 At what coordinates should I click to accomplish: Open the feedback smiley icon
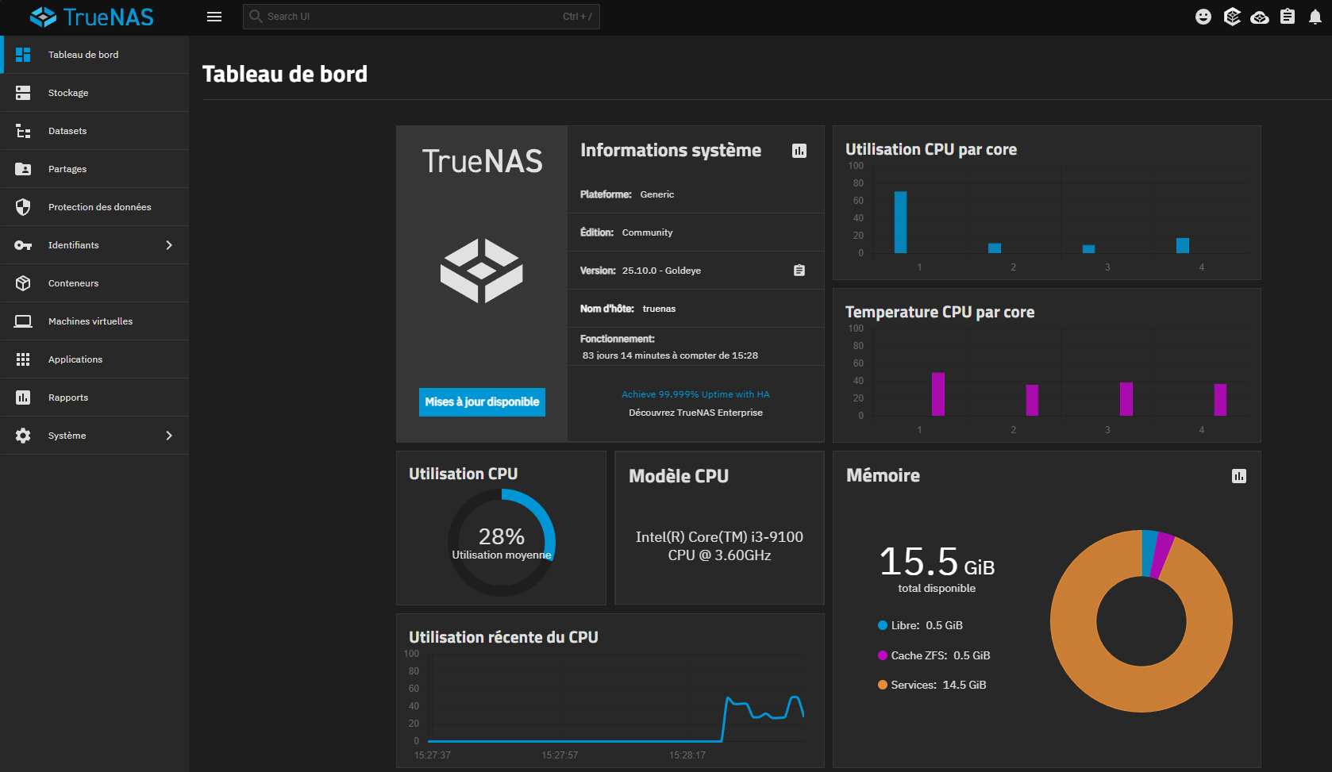1203,16
